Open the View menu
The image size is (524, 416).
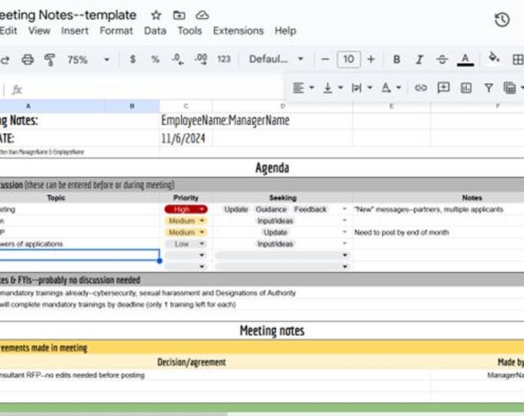coord(39,31)
